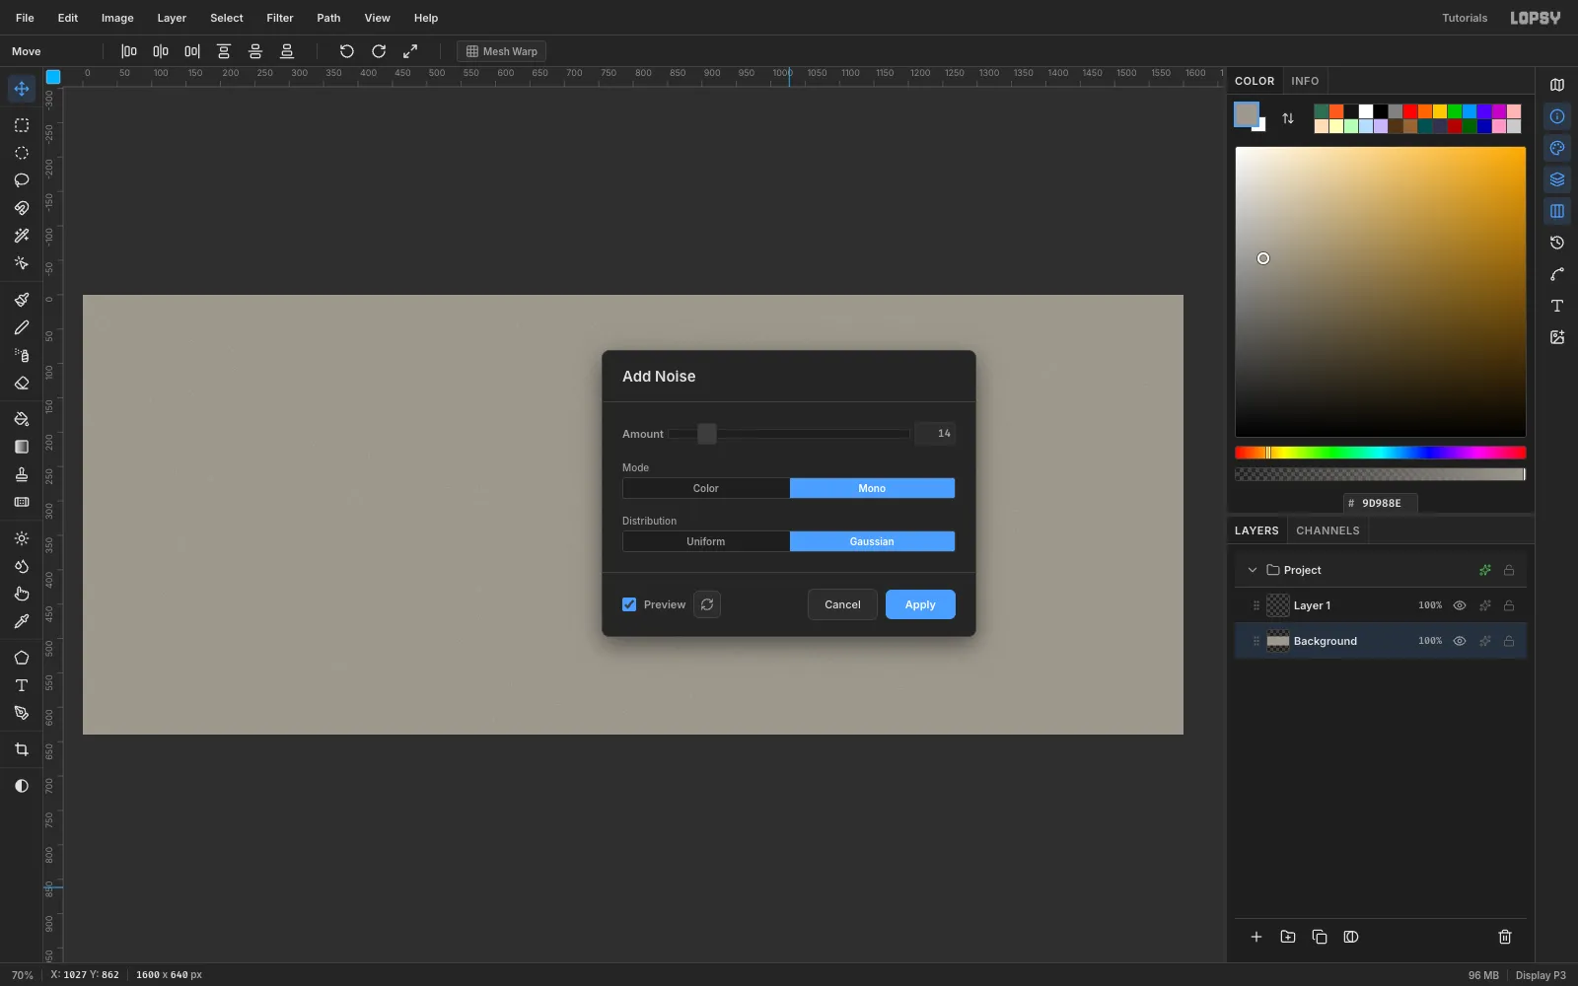Screen dimensions: 1578x986
Task: Toggle the stacked Layers panel icon
Action: click(1557, 179)
